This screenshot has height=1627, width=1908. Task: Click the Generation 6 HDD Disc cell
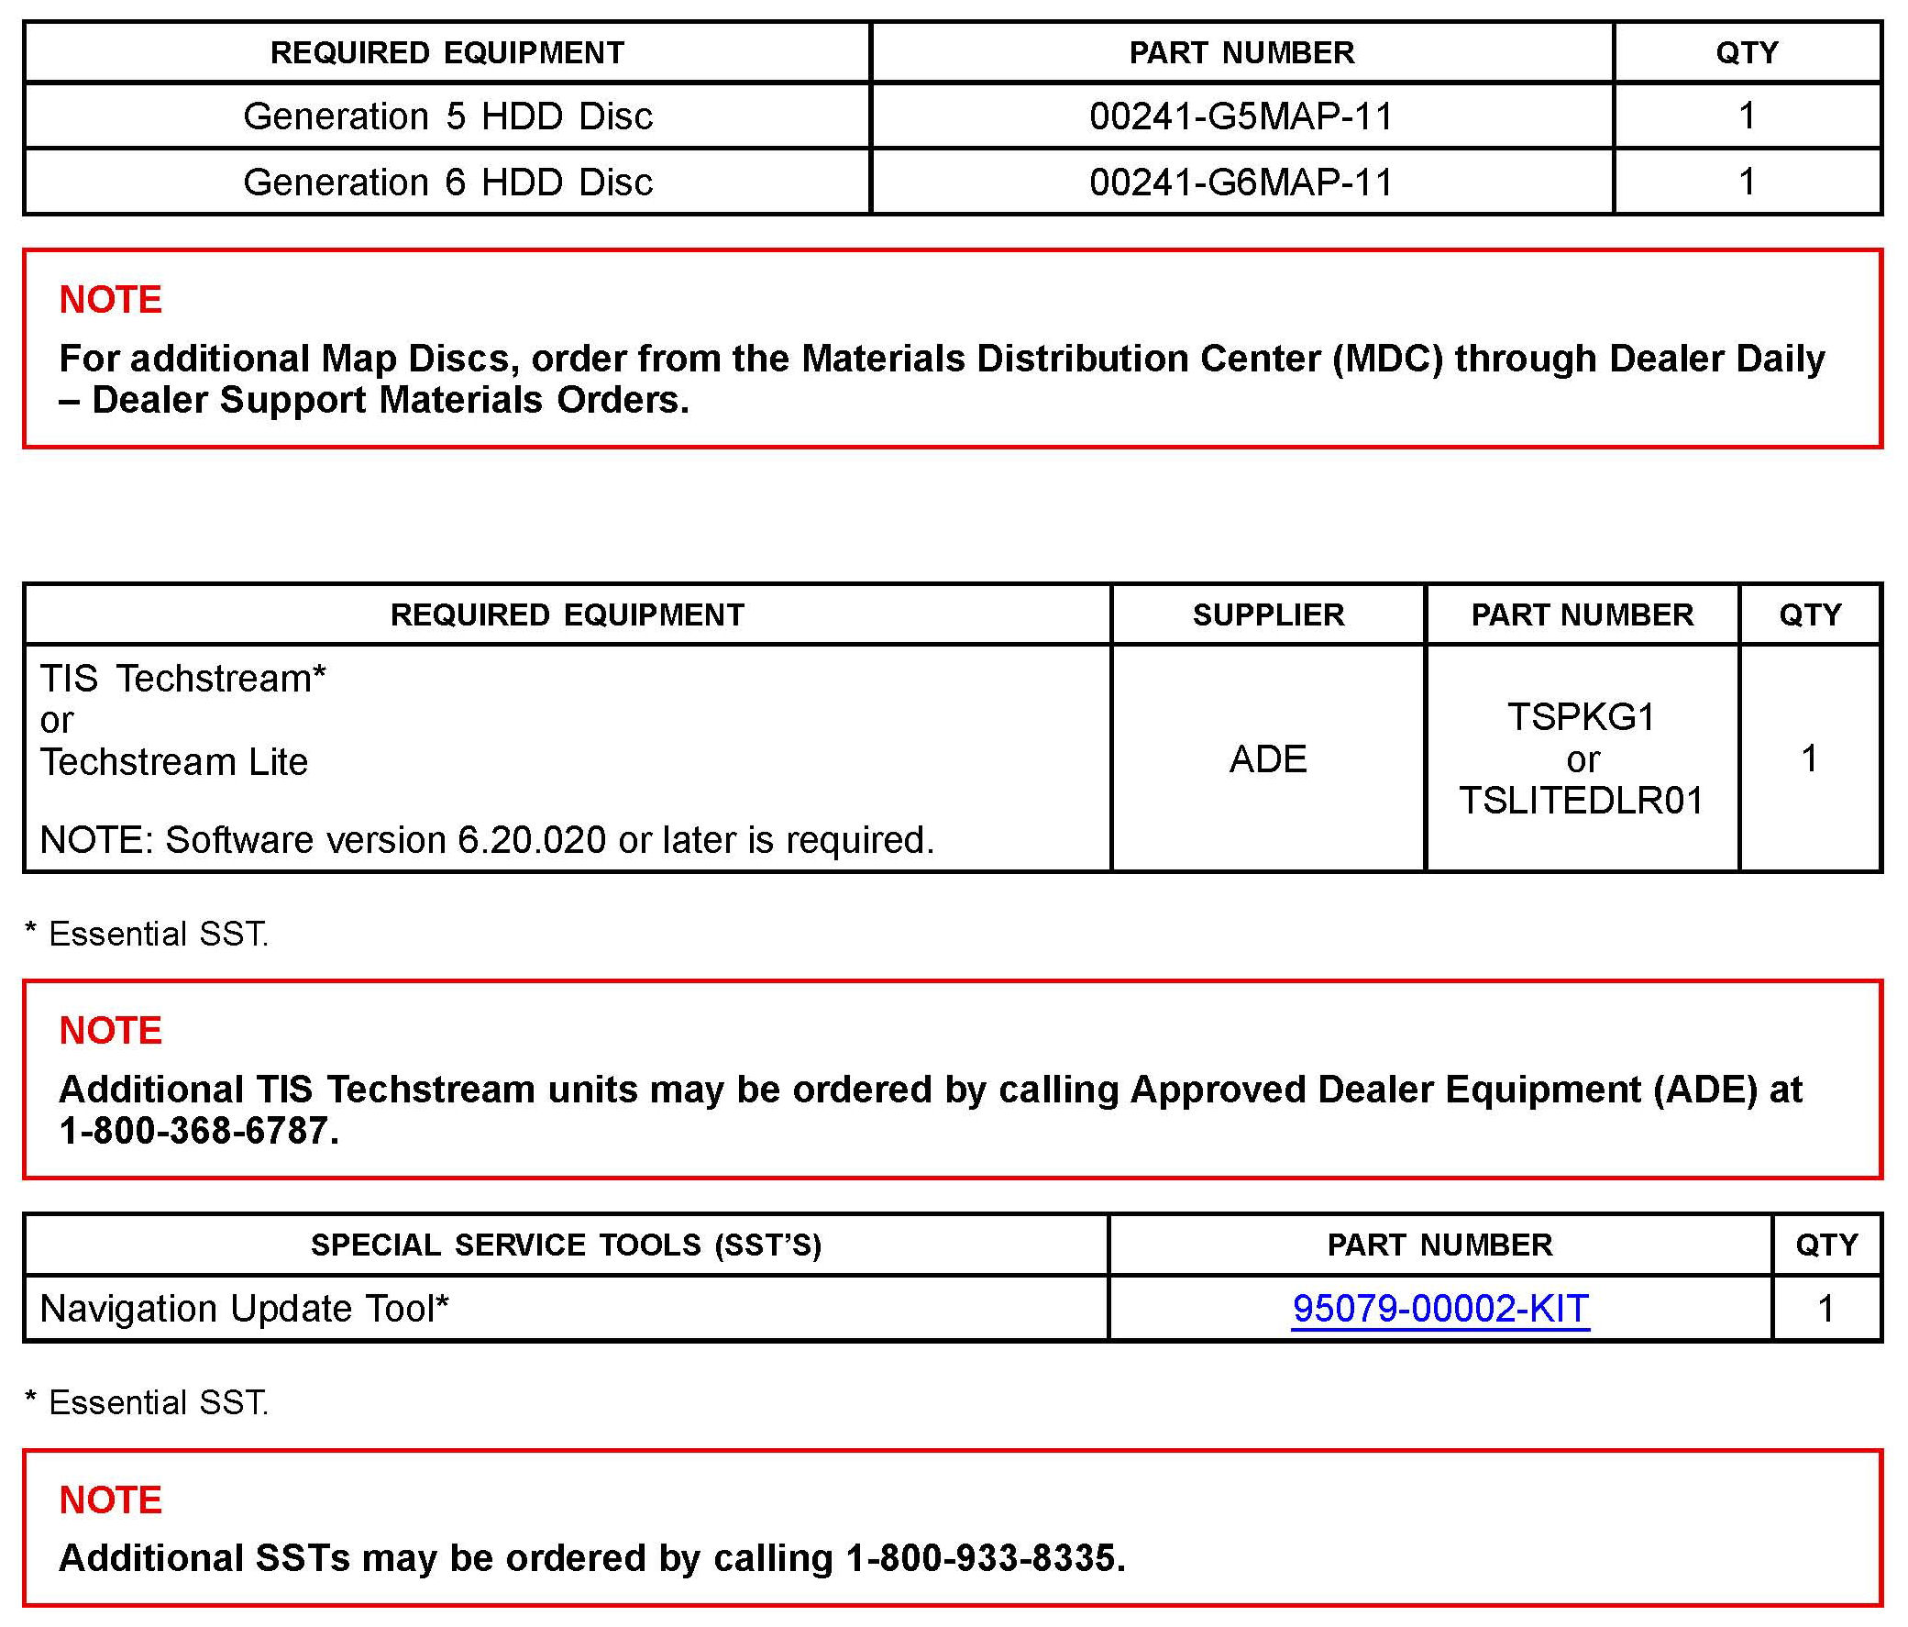(447, 182)
